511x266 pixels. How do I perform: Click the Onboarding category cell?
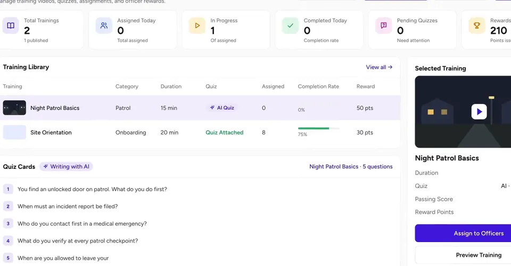131,132
